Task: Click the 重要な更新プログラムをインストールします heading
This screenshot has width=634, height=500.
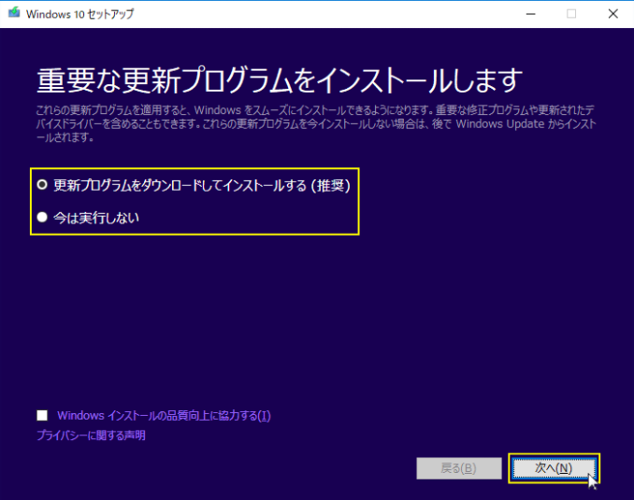Action: (x=280, y=80)
